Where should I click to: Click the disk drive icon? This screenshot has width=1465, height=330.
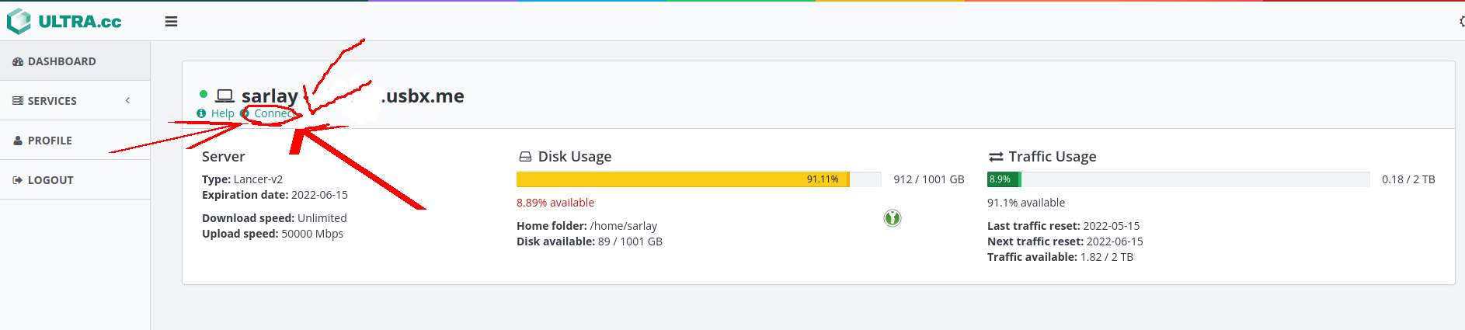coord(525,157)
